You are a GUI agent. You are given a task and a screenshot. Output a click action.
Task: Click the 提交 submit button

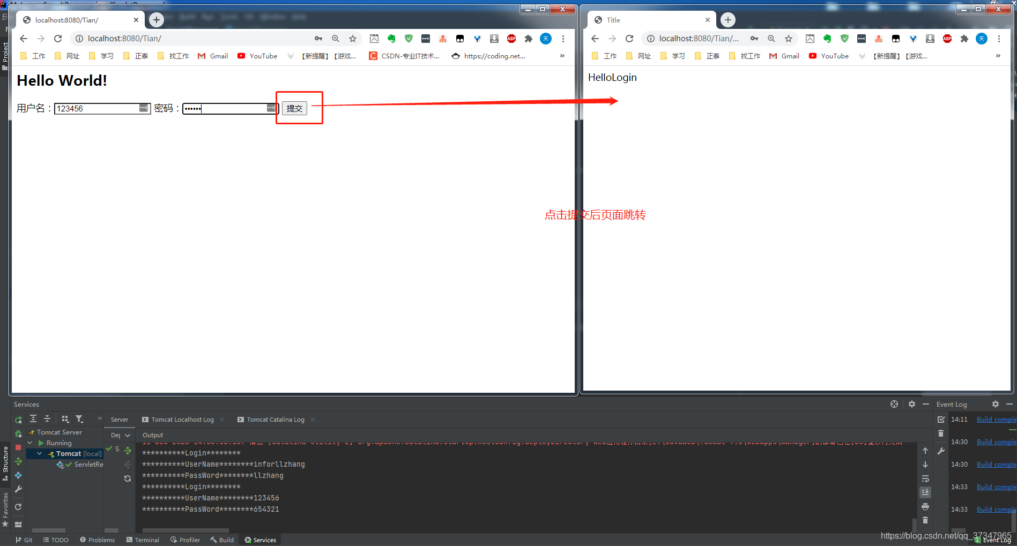pos(294,108)
